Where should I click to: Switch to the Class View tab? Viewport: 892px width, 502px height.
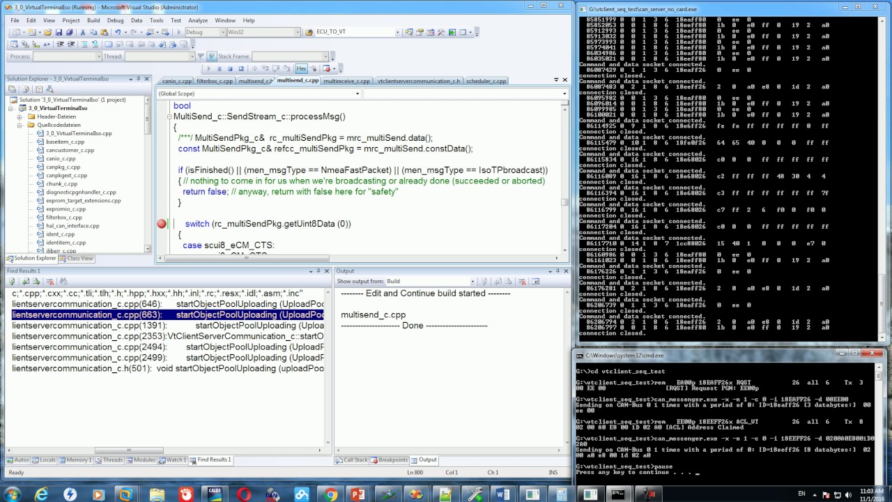(x=76, y=259)
